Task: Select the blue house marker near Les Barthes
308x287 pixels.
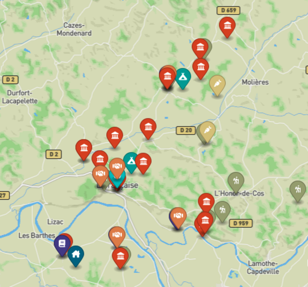Action: pyautogui.click(x=76, y=255)
